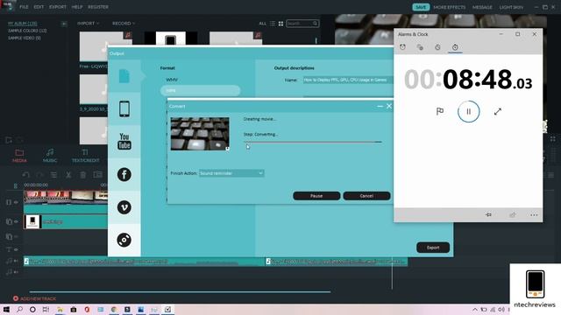Pause the Alarms & Clock stopwatch
Viewport: 561px width, 315px height.
tap(468, 111)
